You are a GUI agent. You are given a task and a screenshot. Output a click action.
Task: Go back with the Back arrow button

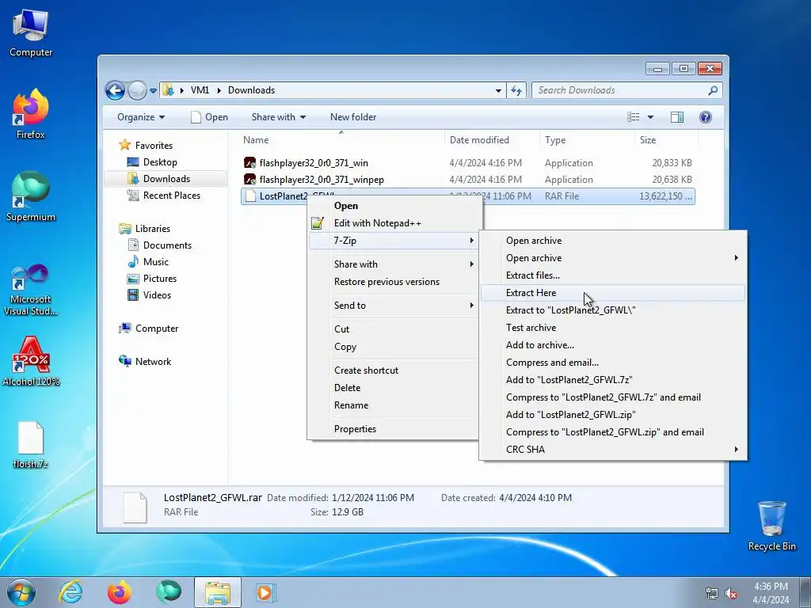pyautogui.click(x=116, y=90)
